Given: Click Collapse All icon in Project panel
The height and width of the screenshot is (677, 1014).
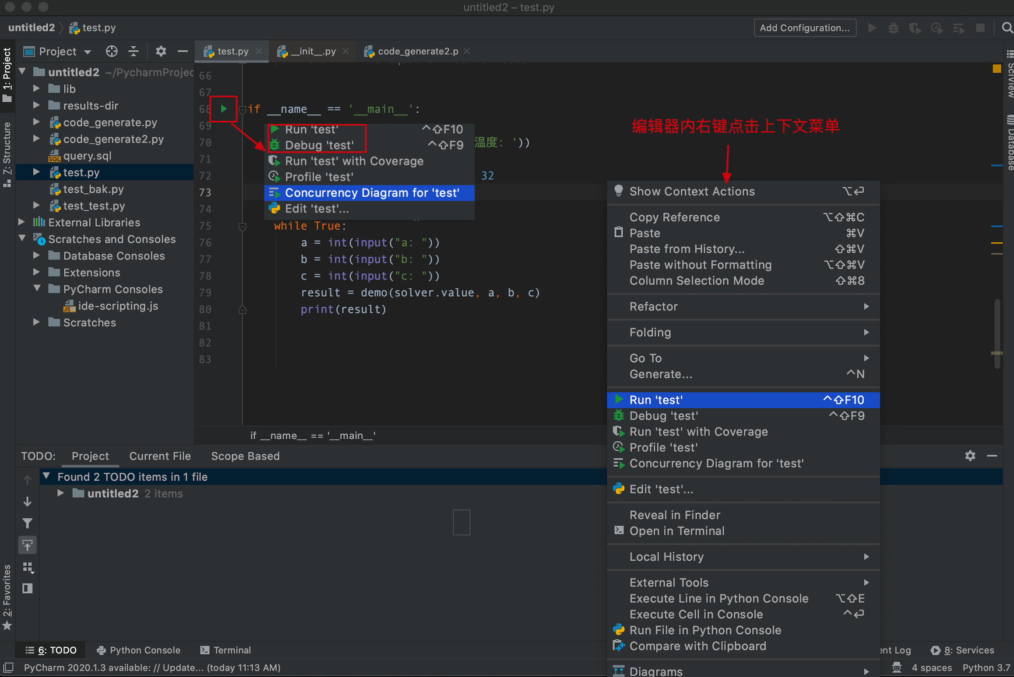Looking at the screenshot, I should (134, 51).
